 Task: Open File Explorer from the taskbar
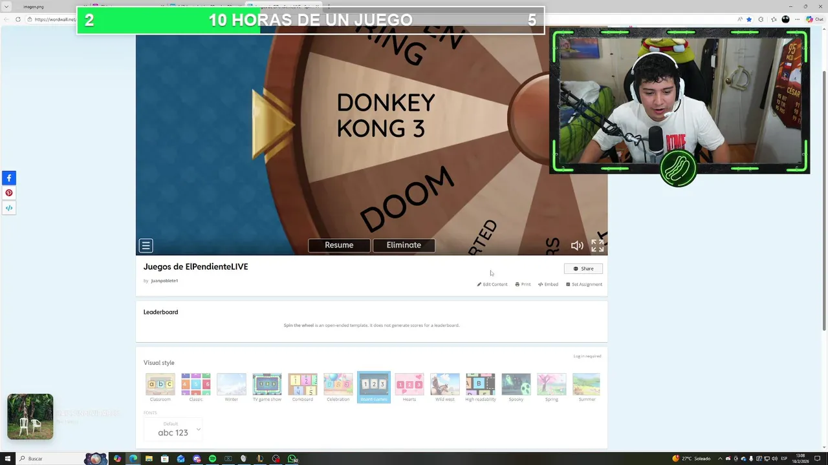pos(149,459)
